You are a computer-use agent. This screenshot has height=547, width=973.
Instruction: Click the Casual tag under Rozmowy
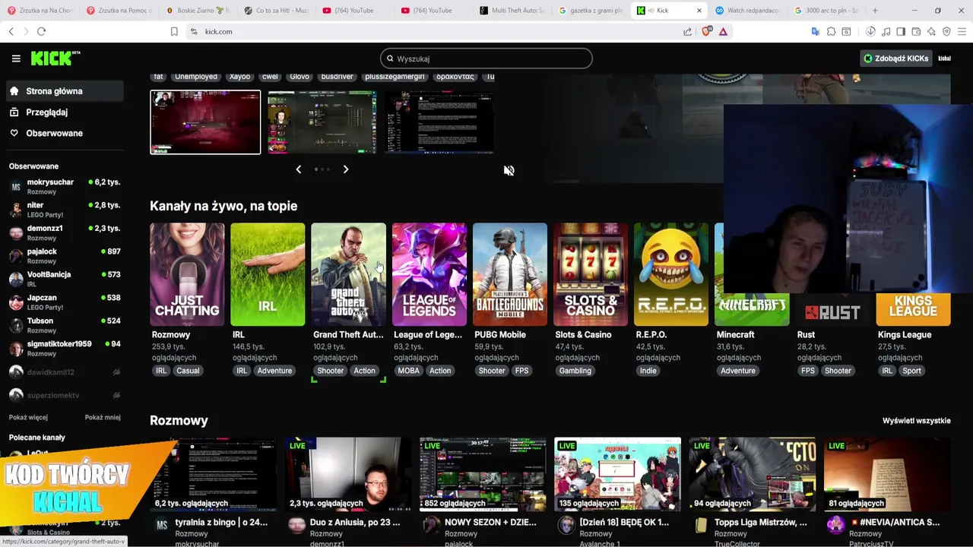click(x=188, y=371)
